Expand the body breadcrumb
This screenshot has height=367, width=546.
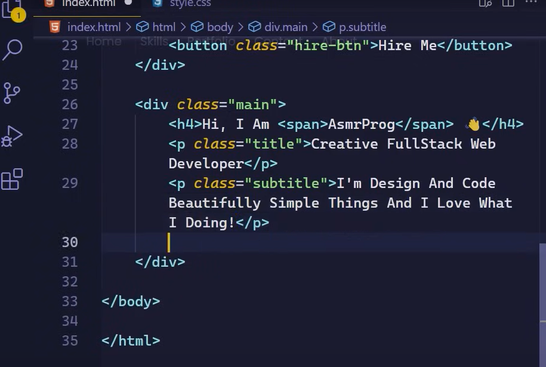click(220, 27)
